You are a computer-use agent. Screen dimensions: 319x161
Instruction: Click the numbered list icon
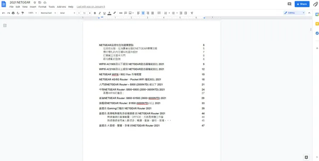coord(166,13)
